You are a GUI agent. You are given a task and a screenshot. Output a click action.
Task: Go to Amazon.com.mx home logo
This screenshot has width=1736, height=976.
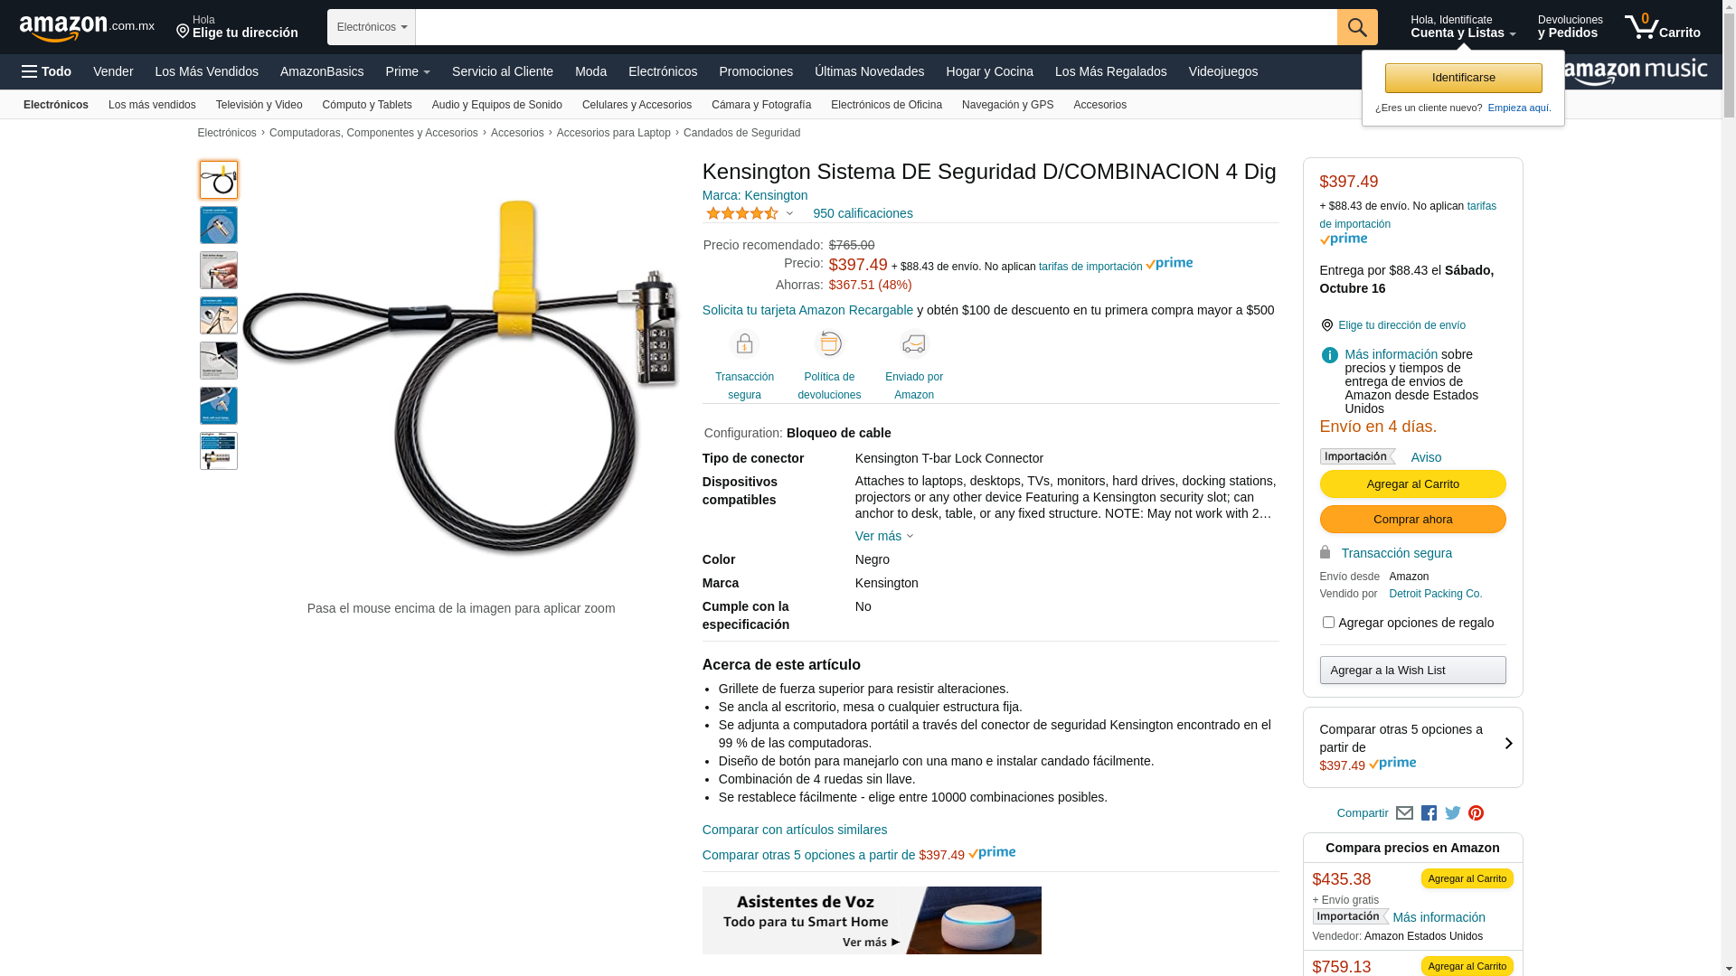[x=87, y=27]
